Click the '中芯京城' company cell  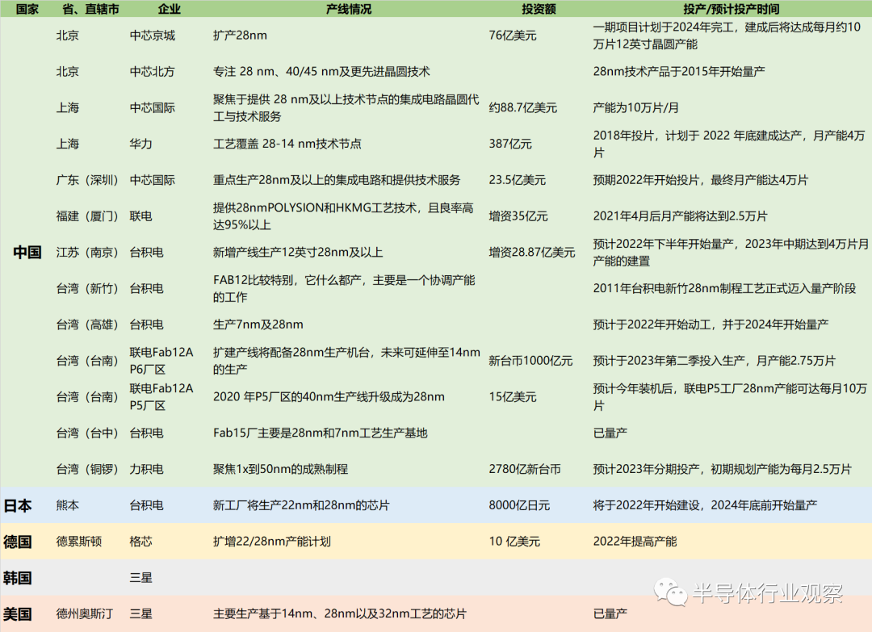pyautogui.click(x=153, y=36)
